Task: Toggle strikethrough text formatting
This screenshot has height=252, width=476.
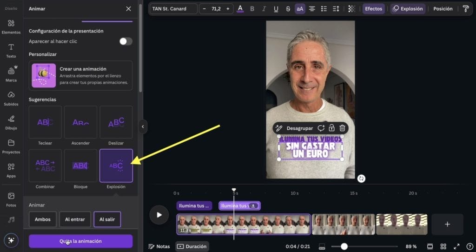Action: [288, 9]
